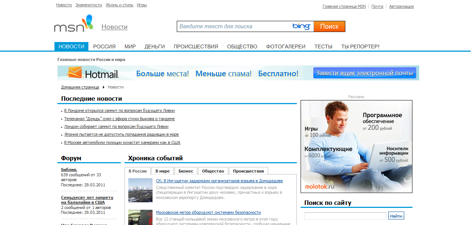
Task: Open the ДЕНЬГИ navigation section
Action: point(154,46)
